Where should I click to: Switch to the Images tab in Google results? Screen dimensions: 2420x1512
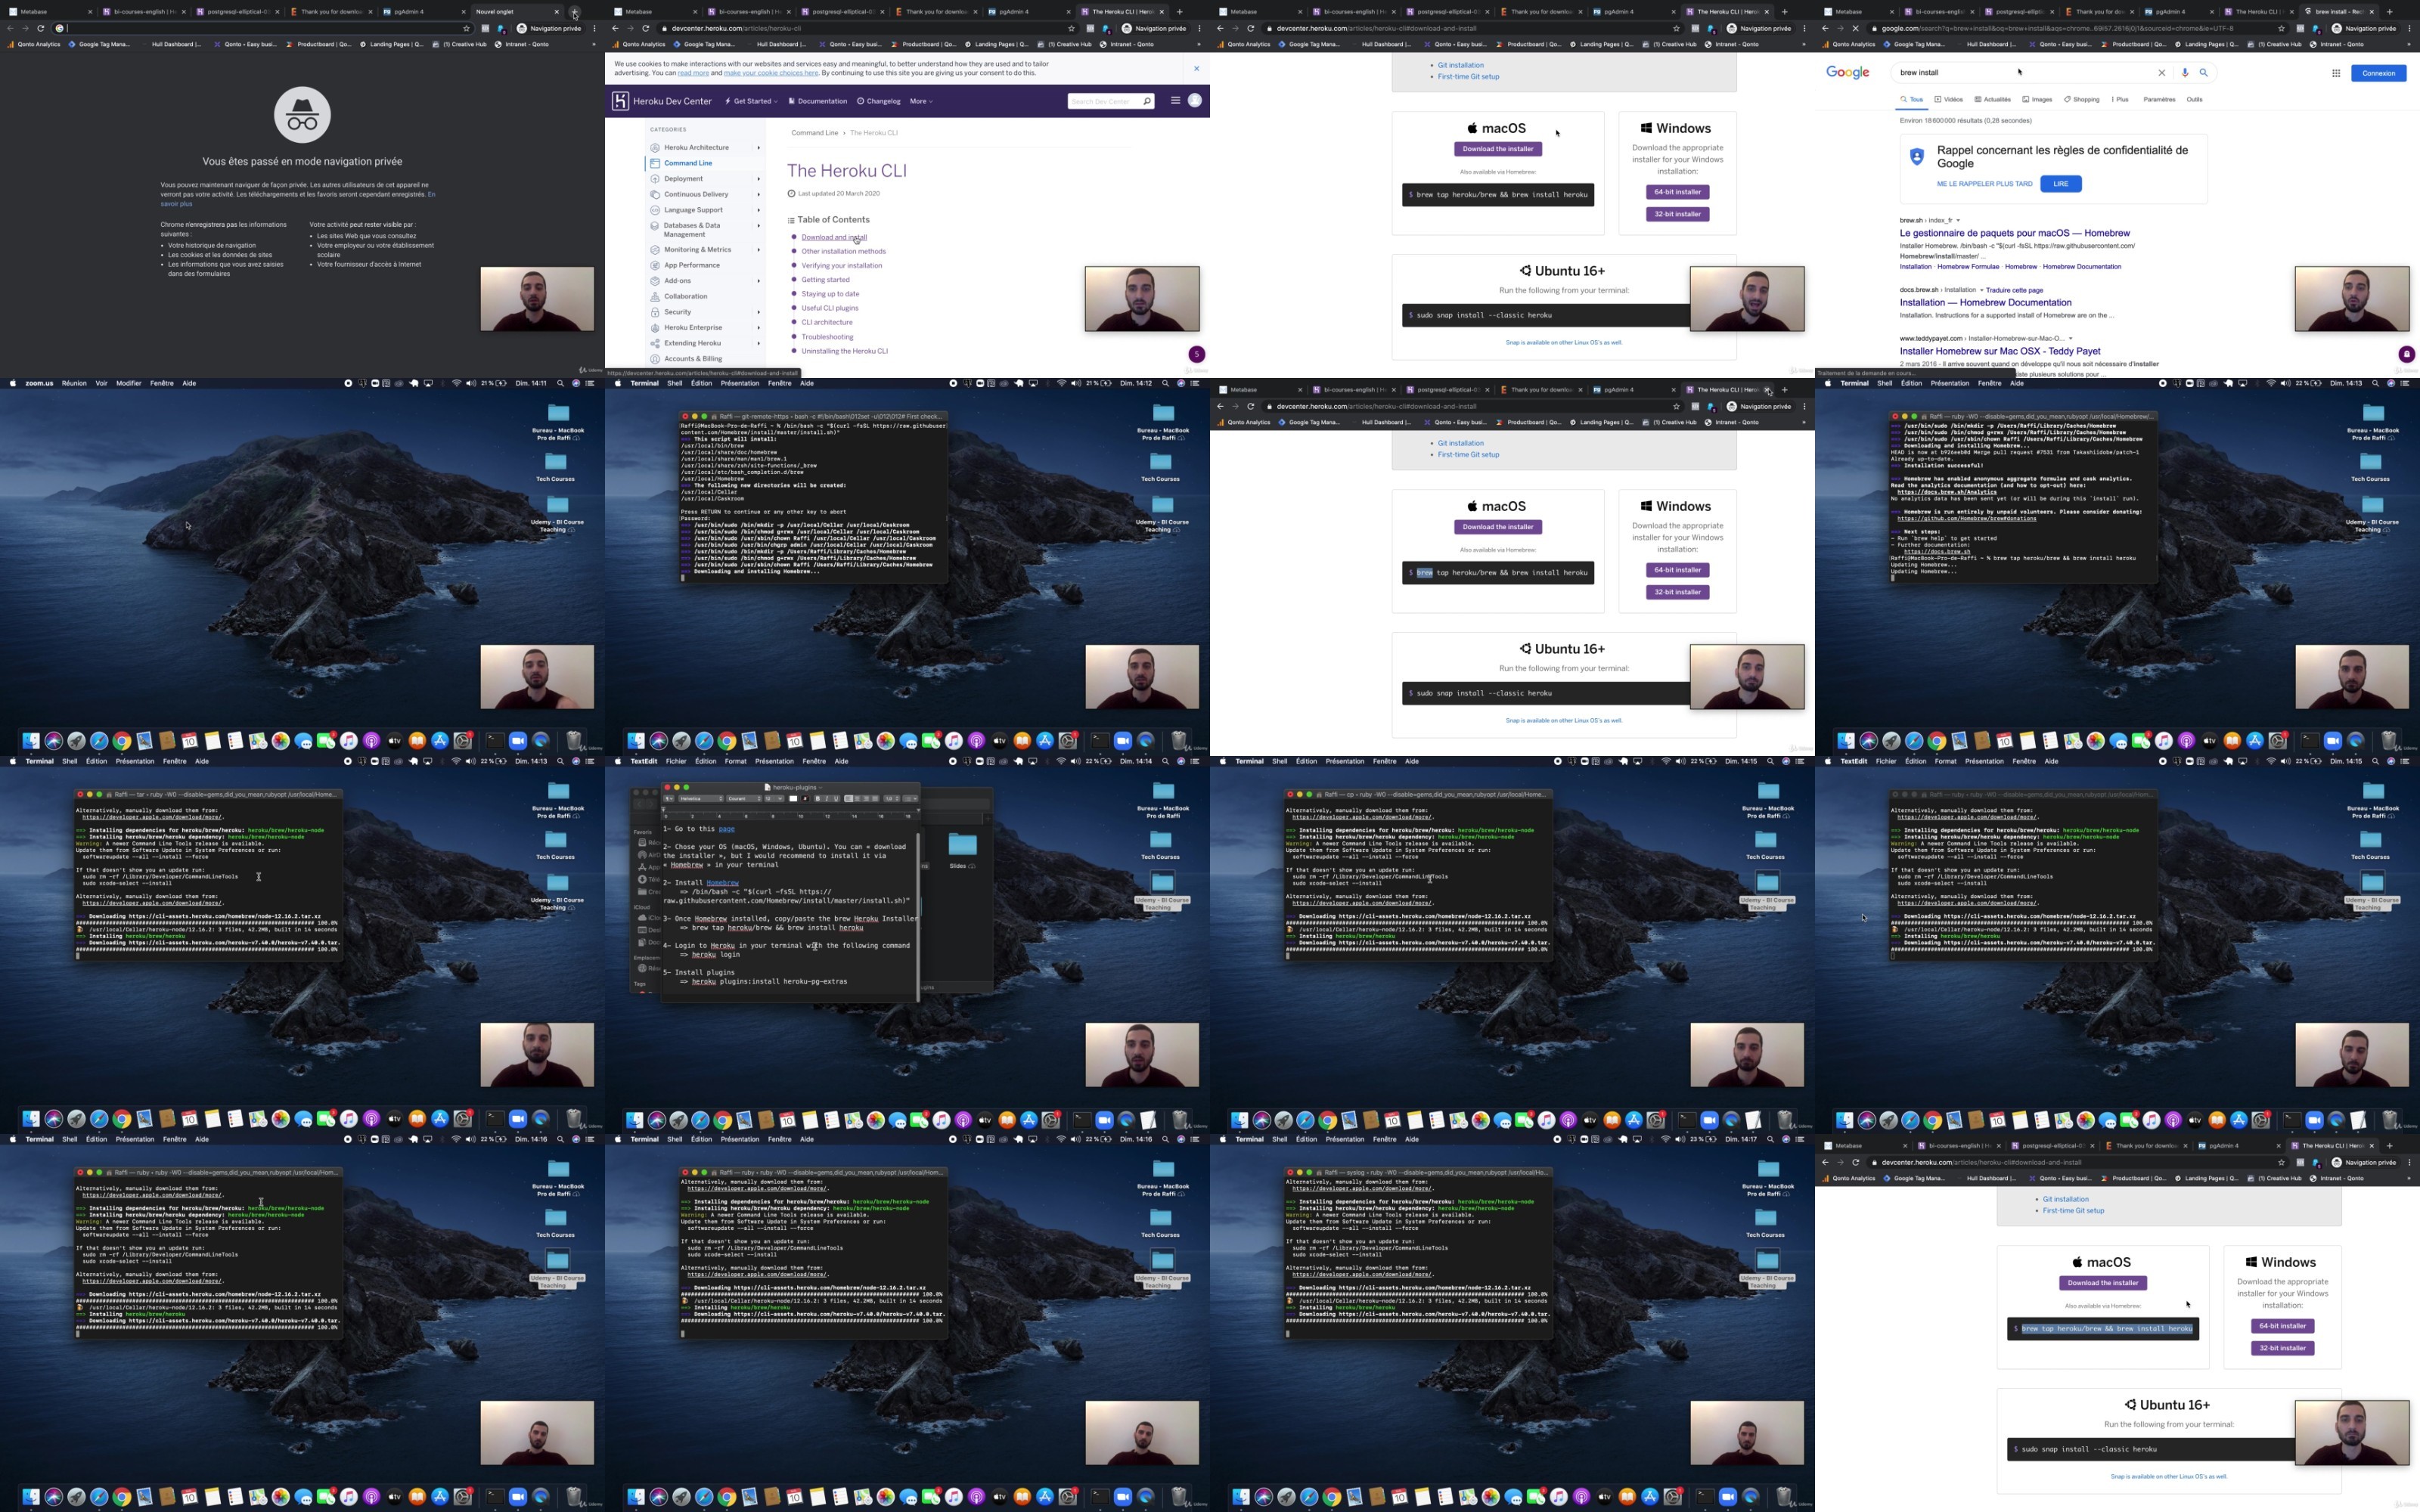pyautogui.click(x=2037, y=100)
